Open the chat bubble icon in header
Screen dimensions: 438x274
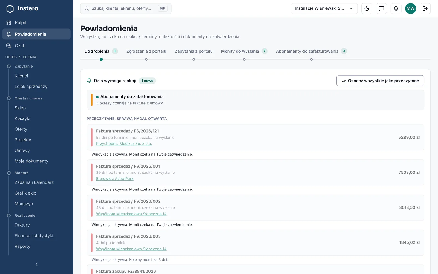[381, 8]
